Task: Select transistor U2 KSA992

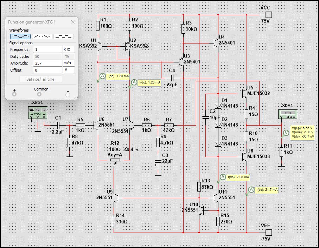Action: tap(127, 46)
